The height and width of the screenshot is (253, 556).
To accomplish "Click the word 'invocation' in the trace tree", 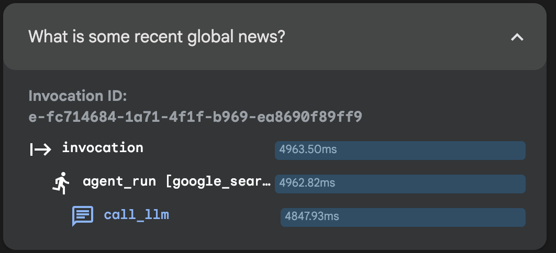I will [103, 147].
